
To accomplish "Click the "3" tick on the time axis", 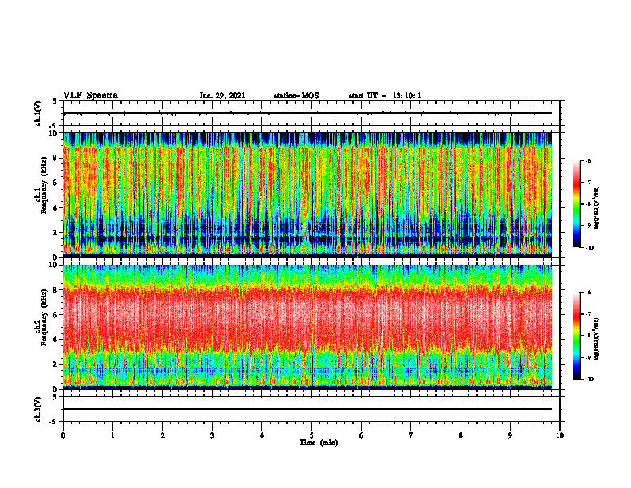I will (x=212, y=435).
